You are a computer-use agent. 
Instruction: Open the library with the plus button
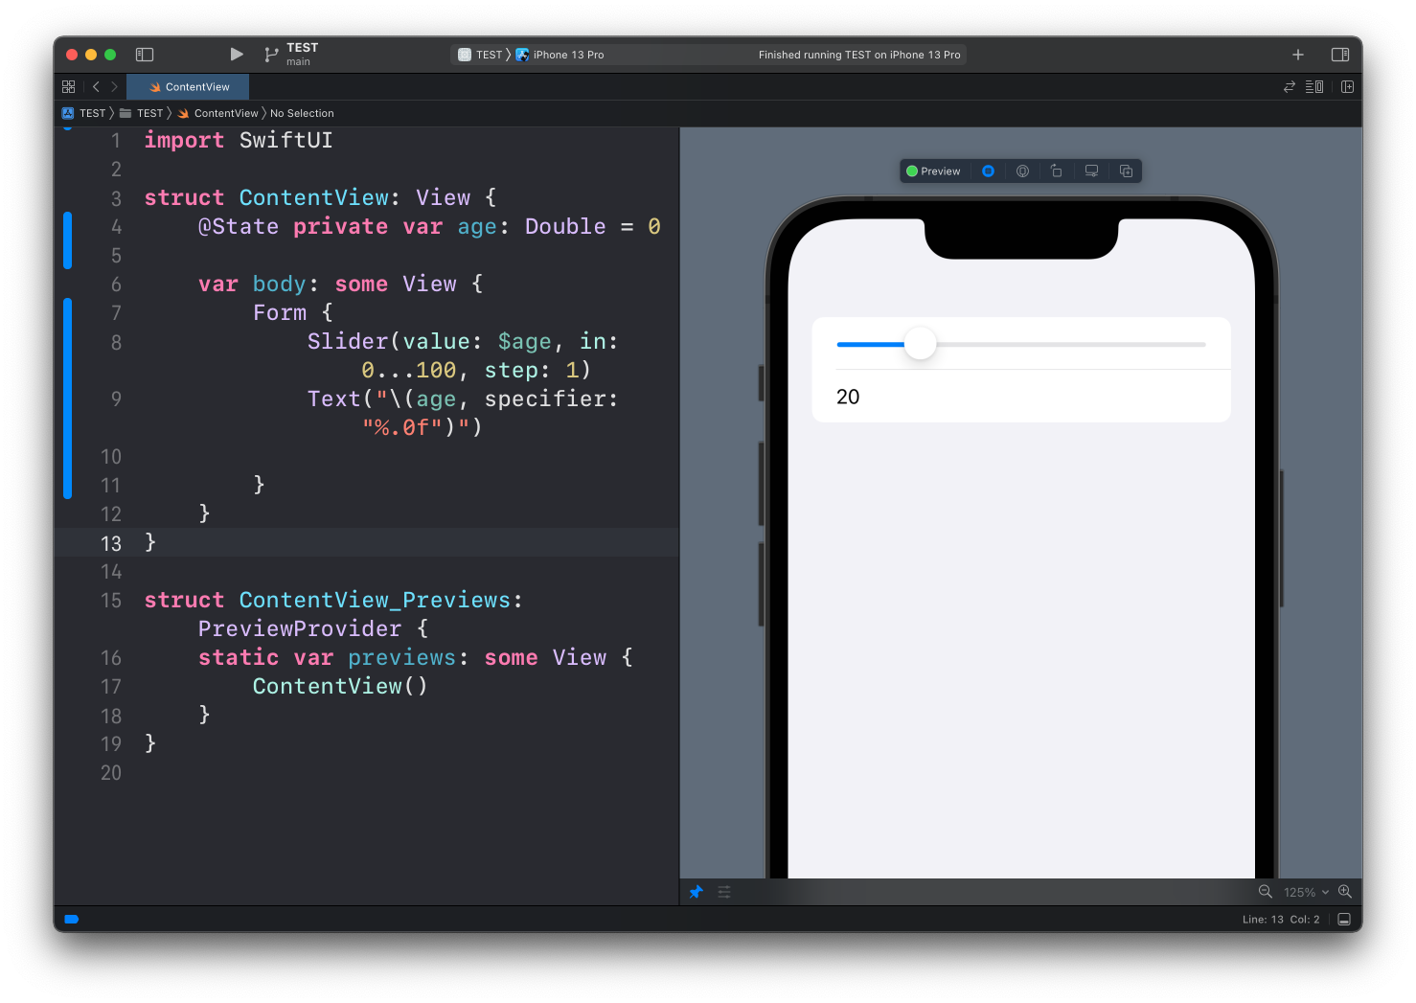coord(1298,55)
